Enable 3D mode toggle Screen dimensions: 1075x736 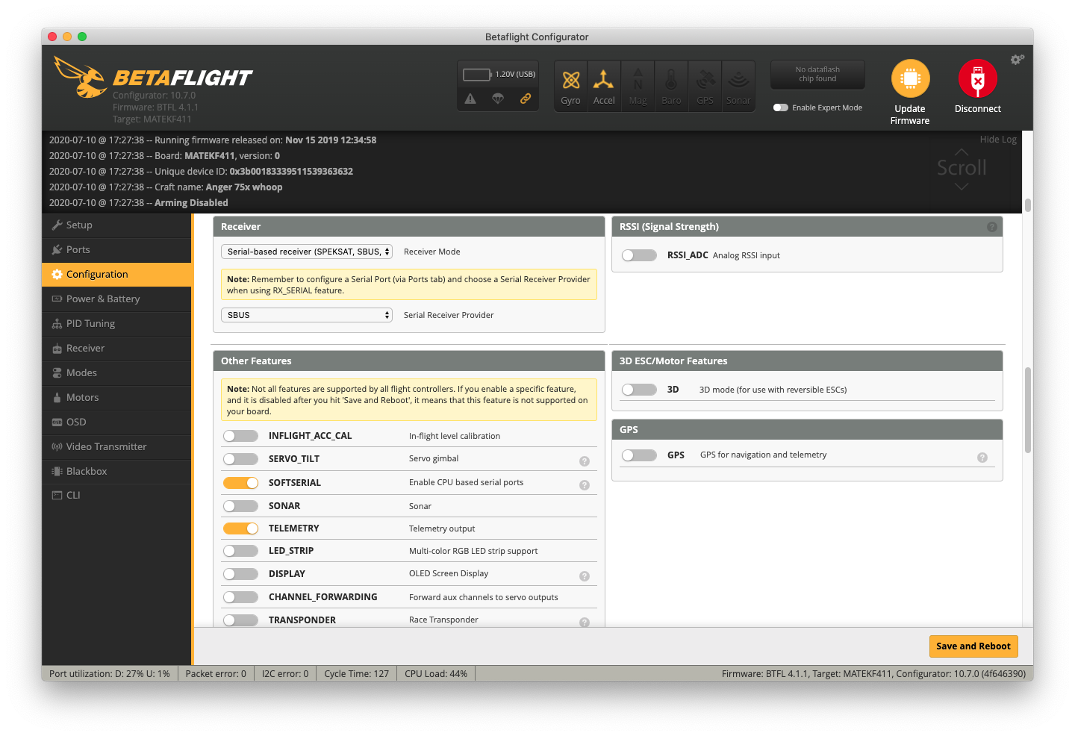(639, 390)
